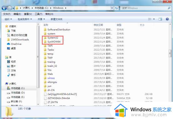Open the 查看(V) menu
This screenshot has width=173, height=119.
(x=28, y=14)
